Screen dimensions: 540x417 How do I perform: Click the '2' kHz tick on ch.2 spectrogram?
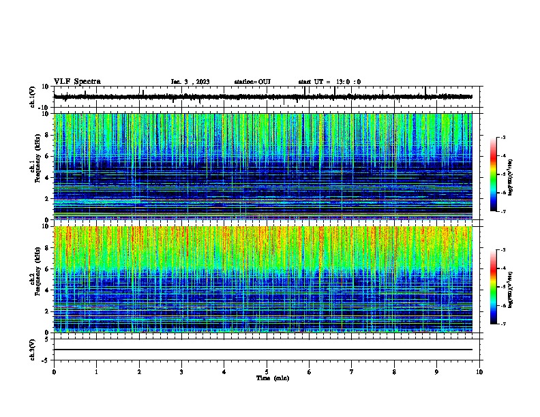(47, 311)
